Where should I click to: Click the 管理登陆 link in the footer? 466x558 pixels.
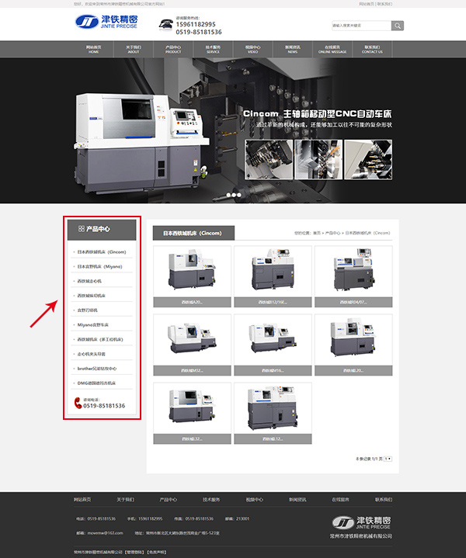(134, 553)
